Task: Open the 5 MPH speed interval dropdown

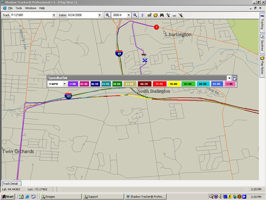Action: click(x=65, y=84)
